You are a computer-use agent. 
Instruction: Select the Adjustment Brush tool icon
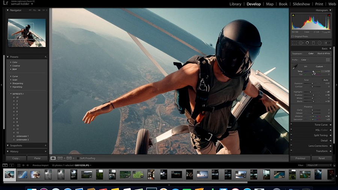tap(327, 43)
